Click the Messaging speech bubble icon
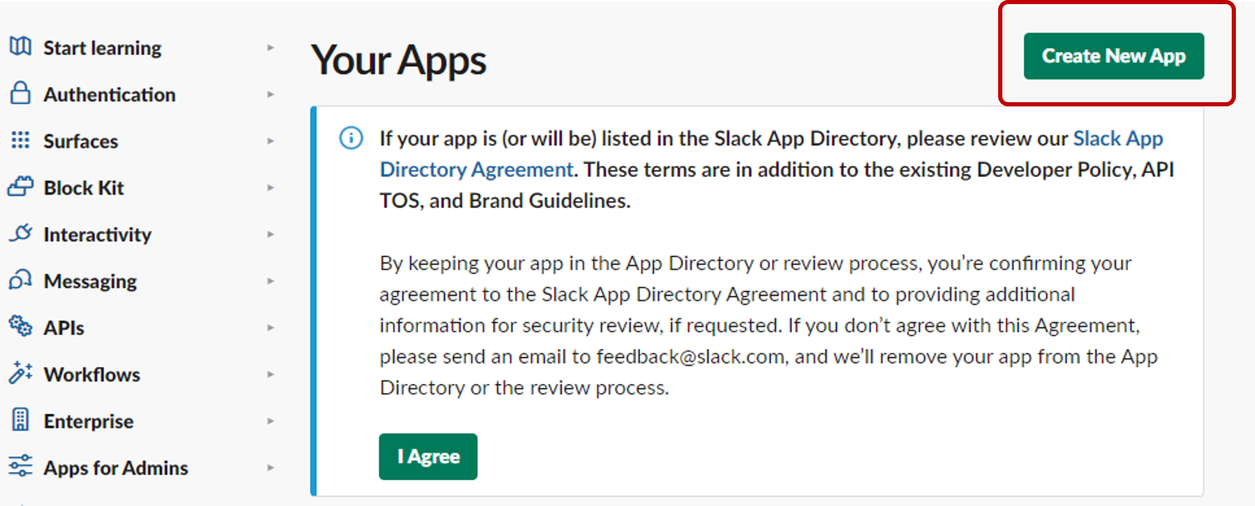Image resolution: width=1255 pixels, height=506 pixels. click(20, 280)
